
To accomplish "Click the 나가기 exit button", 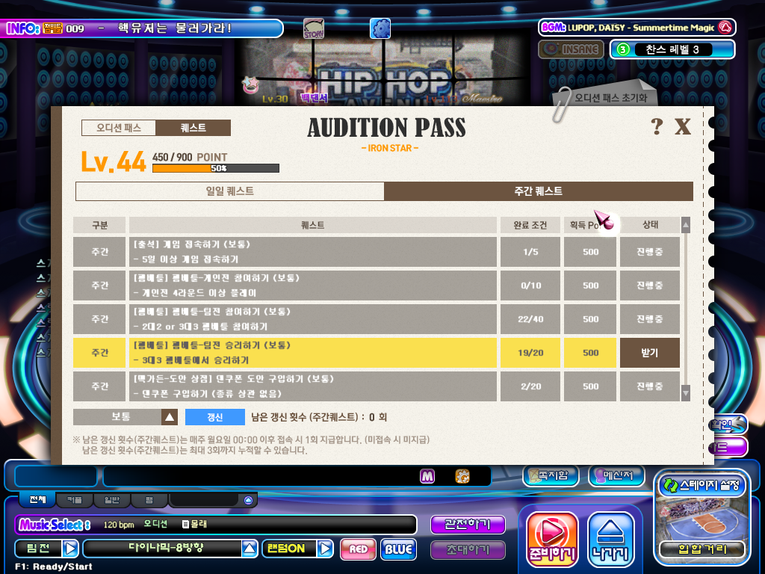I will (x=611, y=539).
